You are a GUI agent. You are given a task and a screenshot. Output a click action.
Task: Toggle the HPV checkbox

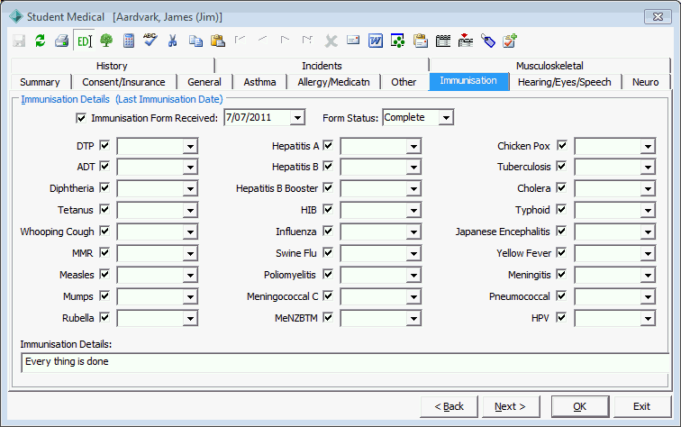tap(561, 317)
